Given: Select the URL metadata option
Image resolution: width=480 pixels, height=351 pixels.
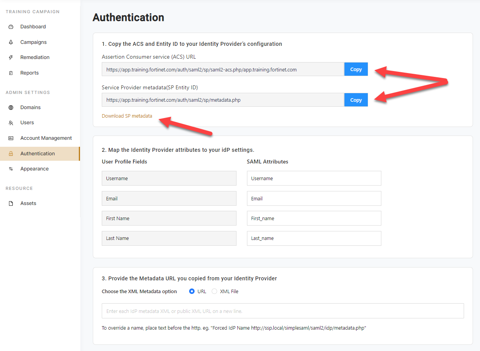Looking at the screenshot, I should click(192, 291).
